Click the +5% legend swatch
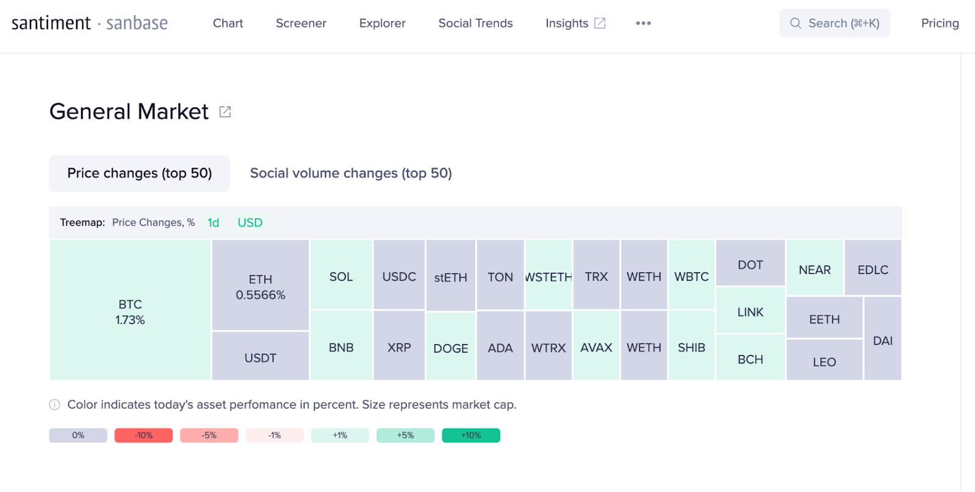 405,435
